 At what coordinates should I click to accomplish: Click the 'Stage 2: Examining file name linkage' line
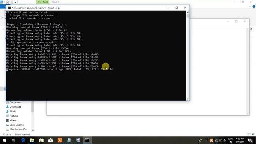coord(36,24)
